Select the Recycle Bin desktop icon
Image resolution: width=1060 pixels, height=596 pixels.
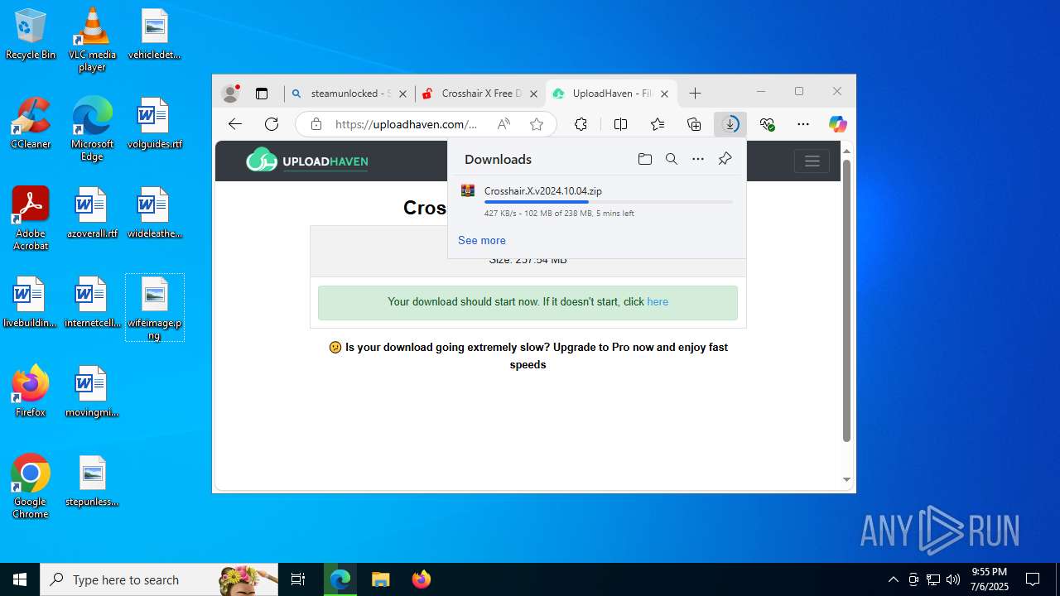tap(31, 35)
